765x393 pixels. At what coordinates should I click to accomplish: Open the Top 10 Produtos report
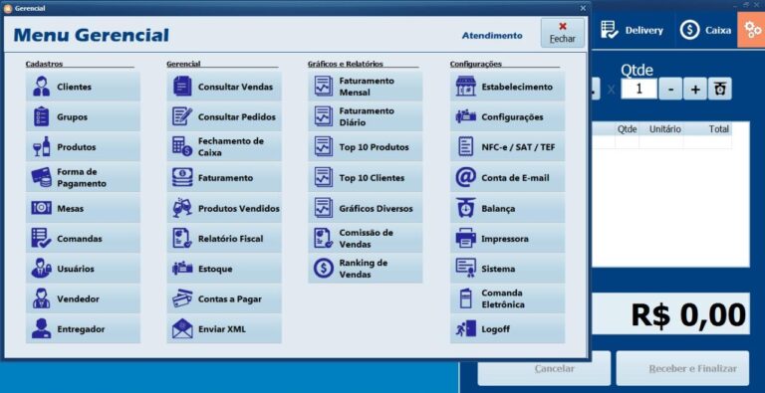click(365, 147)
